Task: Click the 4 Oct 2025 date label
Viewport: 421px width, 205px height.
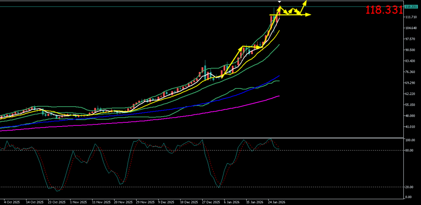Action: coord(12,202)
